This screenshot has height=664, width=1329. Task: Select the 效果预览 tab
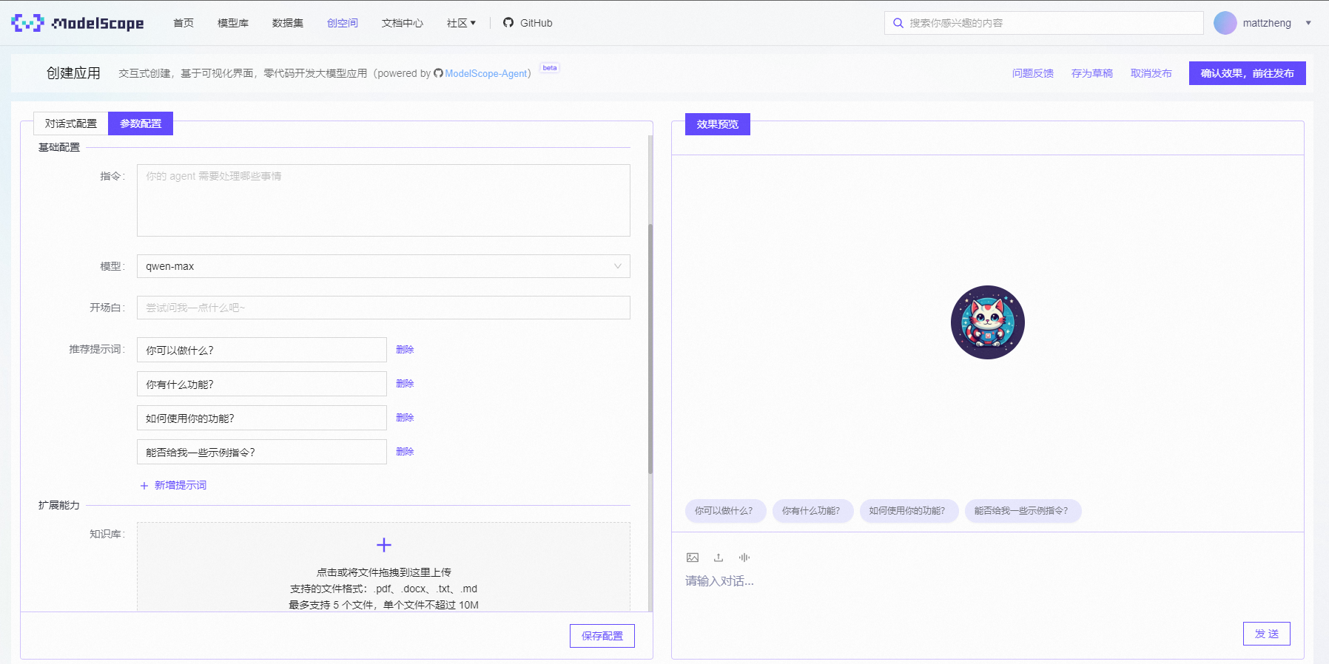(x=718, y=124)
